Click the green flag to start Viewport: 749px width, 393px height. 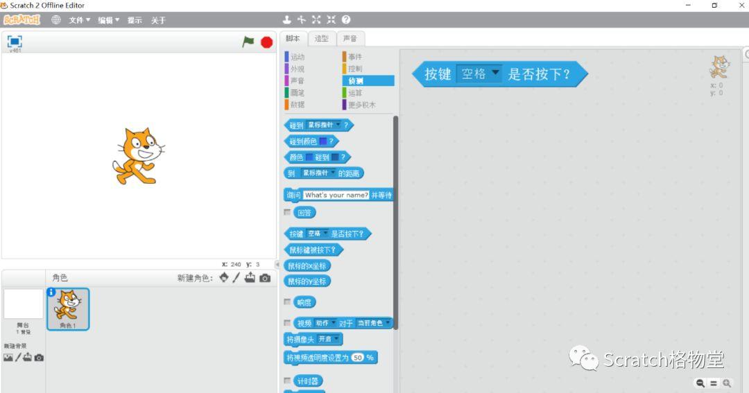(248, 42)
